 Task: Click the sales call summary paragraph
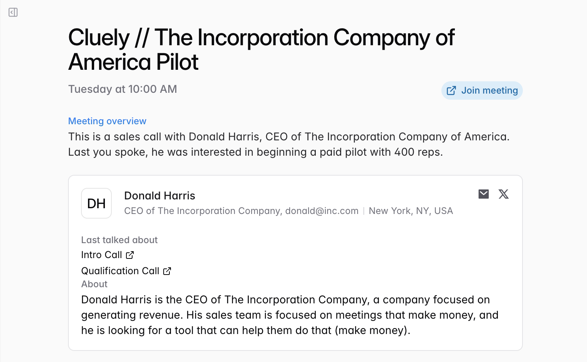(289, 145)
